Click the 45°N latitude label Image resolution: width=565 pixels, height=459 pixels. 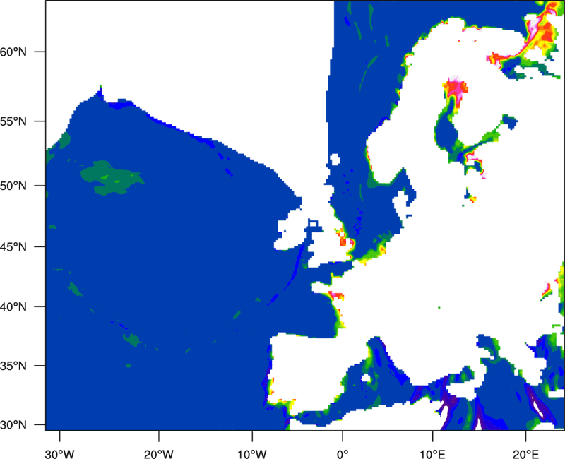tap(13, 246)
